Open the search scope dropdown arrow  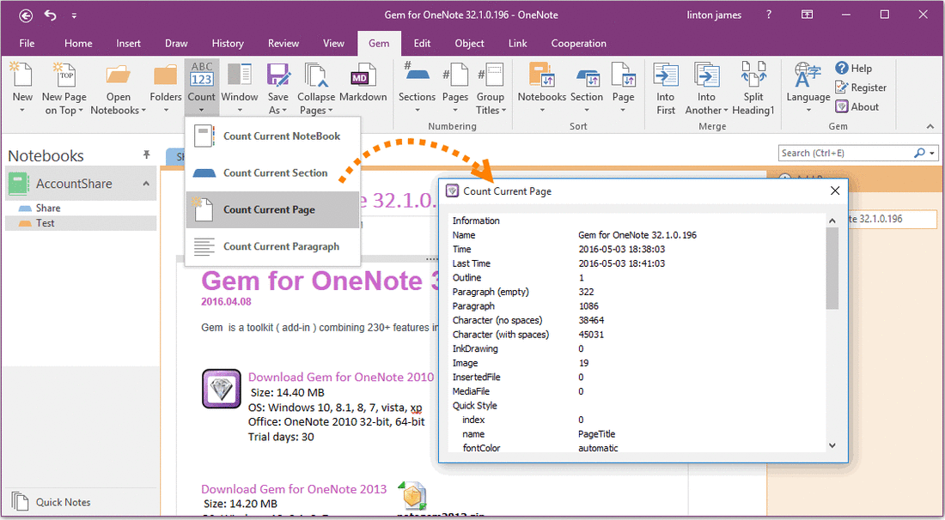click(x=931, y=152)
